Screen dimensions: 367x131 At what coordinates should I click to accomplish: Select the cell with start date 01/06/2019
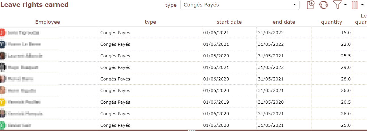pyautogui.click(x=216, y=102)
